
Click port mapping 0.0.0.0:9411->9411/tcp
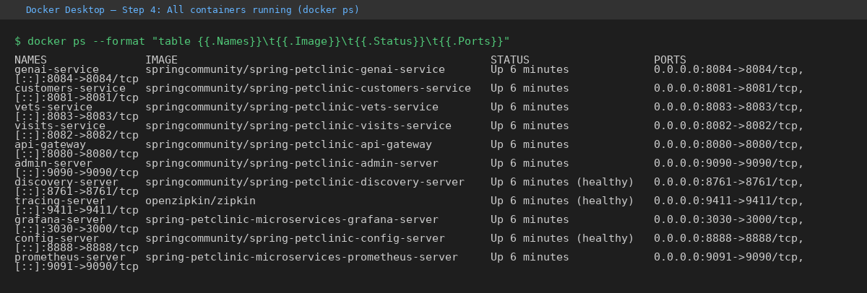click(x=728, y=201)
